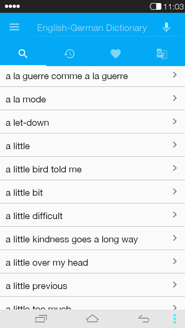This screenshot has height=328, width=185.
Task: Open the hamburger navigation menu
Action: 14,27
